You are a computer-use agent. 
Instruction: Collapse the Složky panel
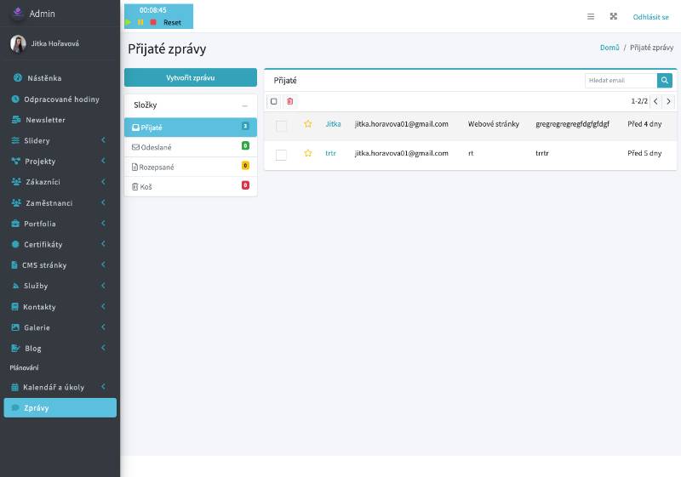click(244, 105)
